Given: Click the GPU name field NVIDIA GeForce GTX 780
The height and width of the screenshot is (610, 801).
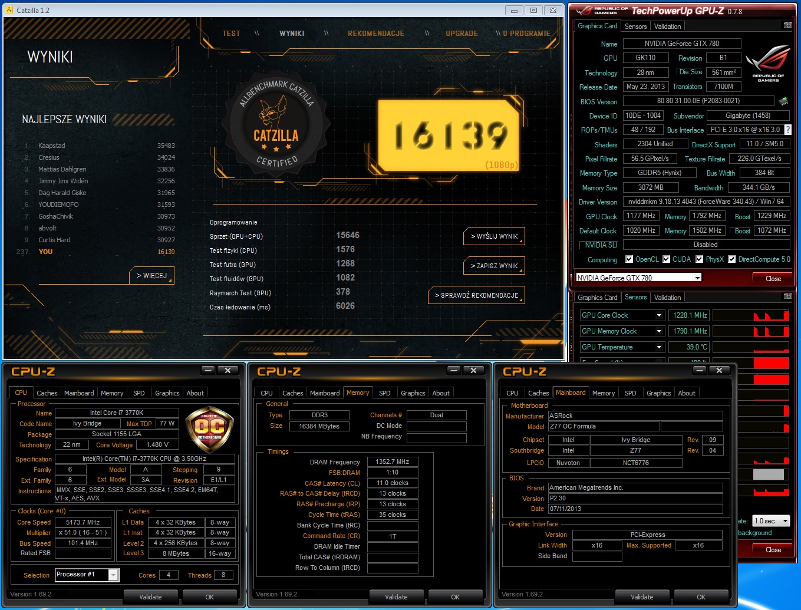Looking at the screenshot, I should point(682,44).
